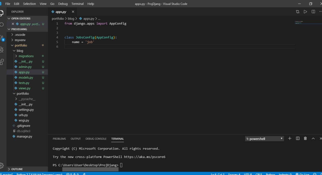Open manage.py in file tree

point(24,136)
